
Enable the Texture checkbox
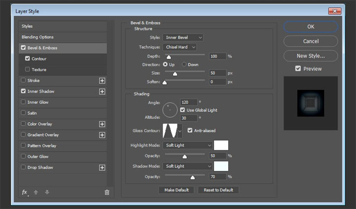click(x=28, y=70)
